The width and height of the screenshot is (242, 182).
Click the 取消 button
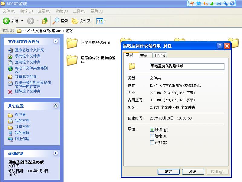coord(193,172)
